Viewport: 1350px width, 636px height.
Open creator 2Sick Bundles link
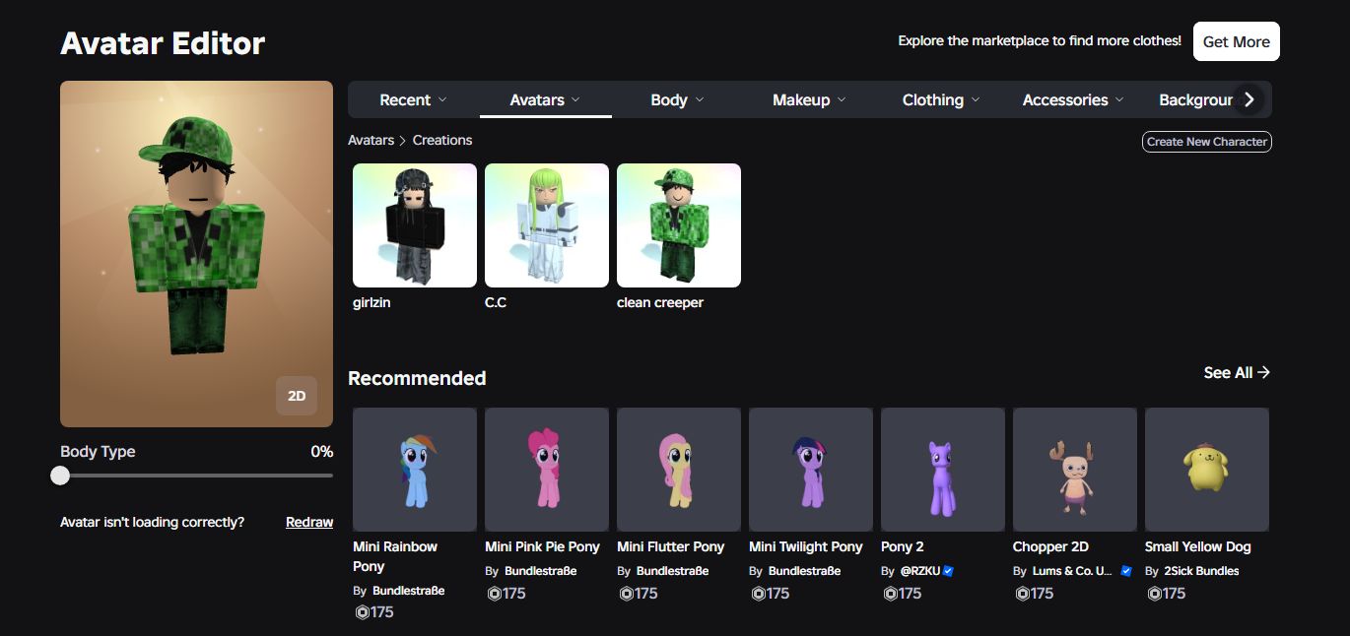pyautogui.click(x=1201, y=571)
